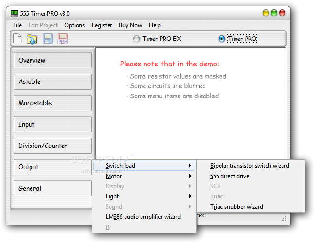
Task: Open project with the folder icon
Action: 32,39
